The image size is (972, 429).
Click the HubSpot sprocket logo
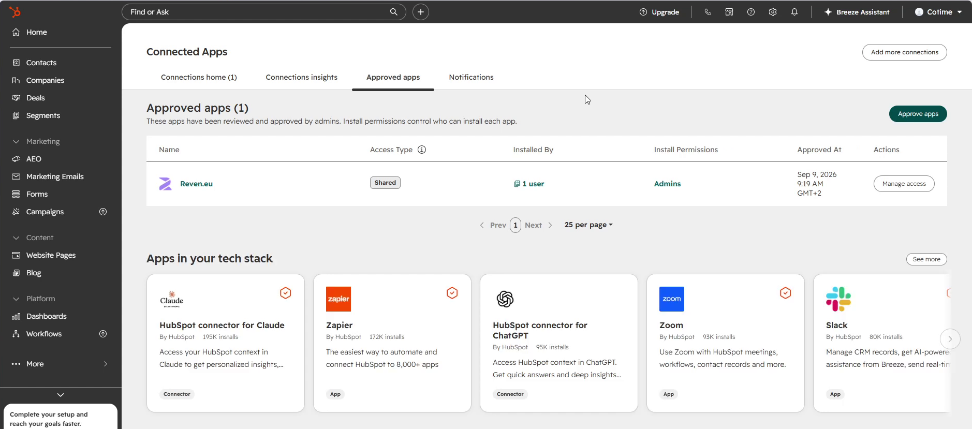click(x=15, y=11)
